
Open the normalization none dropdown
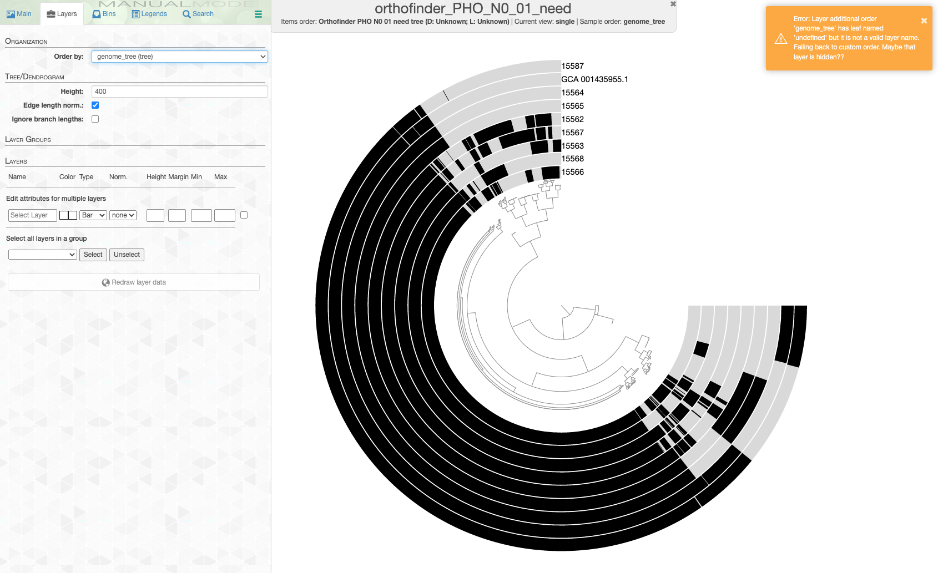[123, 215]
